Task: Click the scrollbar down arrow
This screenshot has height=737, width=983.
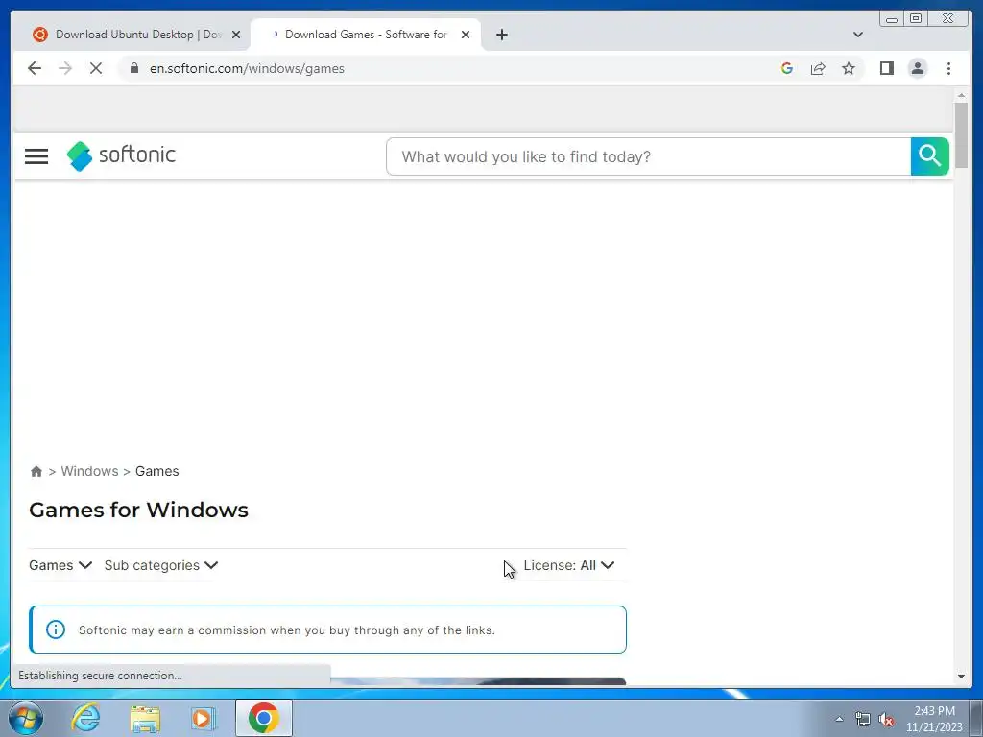Action: click(x=961, y=677)
